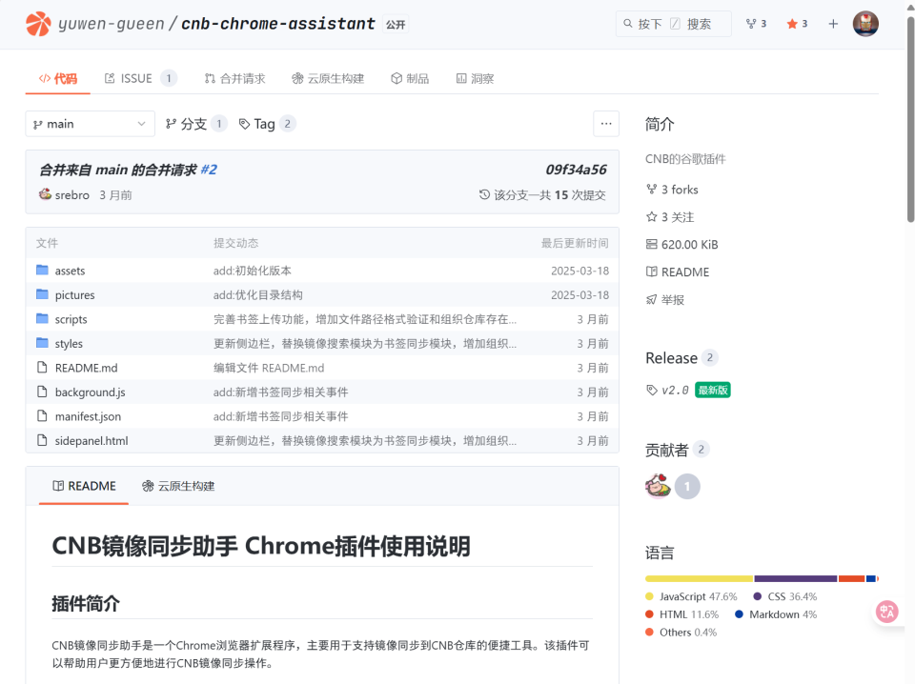
Task: Click the styles folder icon
Action: 42,343
